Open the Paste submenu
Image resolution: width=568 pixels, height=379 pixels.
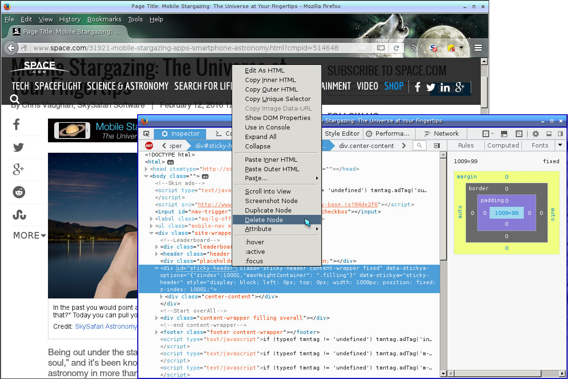click(x=277, y=178)
